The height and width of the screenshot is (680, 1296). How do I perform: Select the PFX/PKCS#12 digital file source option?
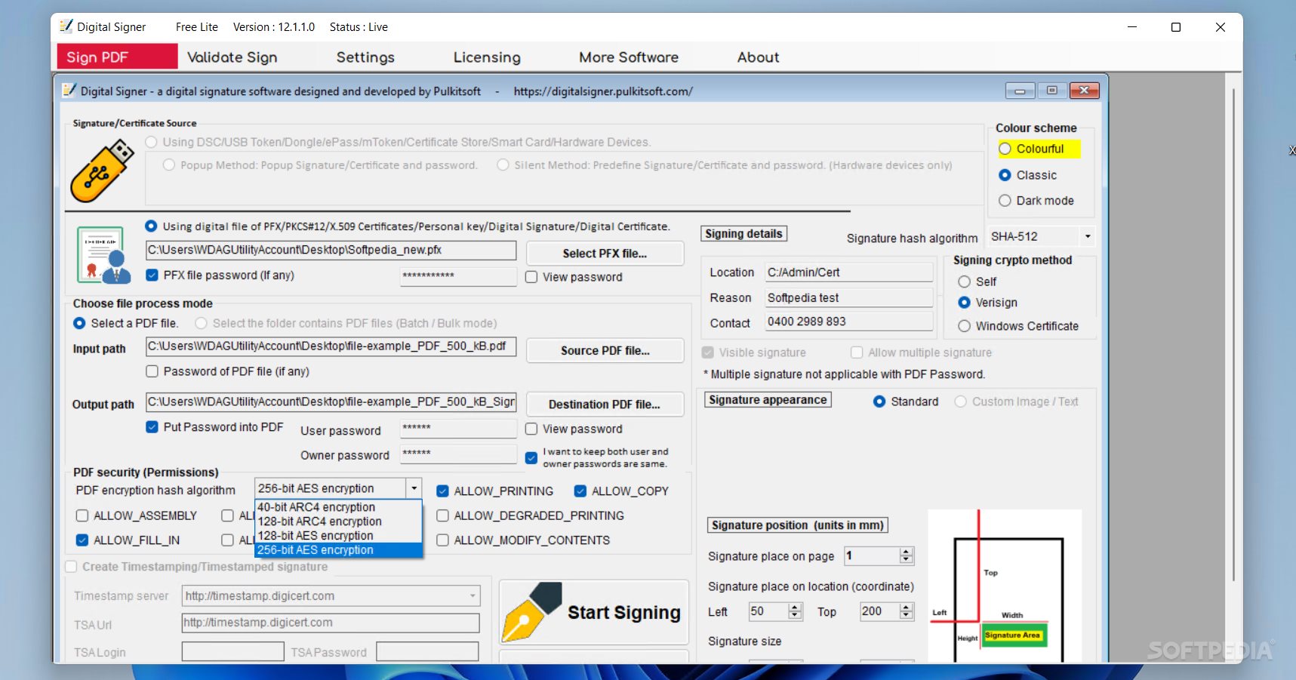point(151,226)
